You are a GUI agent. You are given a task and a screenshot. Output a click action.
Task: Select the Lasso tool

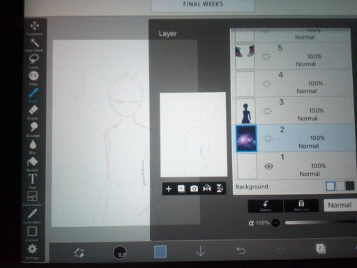[33, 61]
